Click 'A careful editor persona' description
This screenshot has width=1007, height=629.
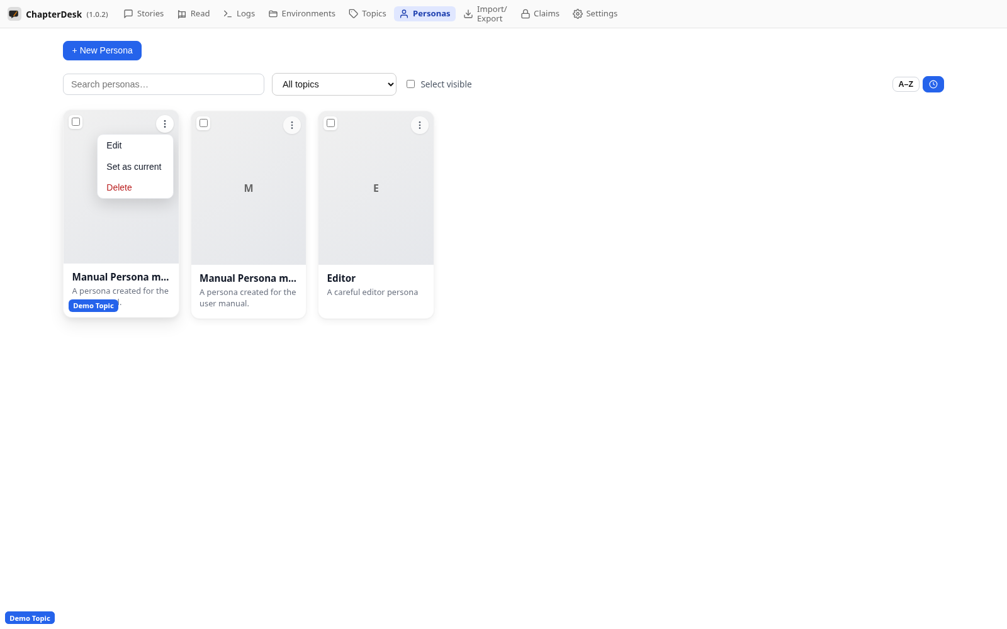click(373, 292)
